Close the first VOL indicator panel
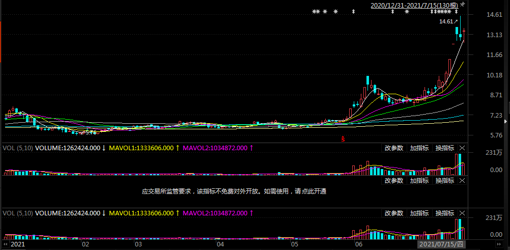Viewport: 510px width, 250px height. tap(462, 148)
